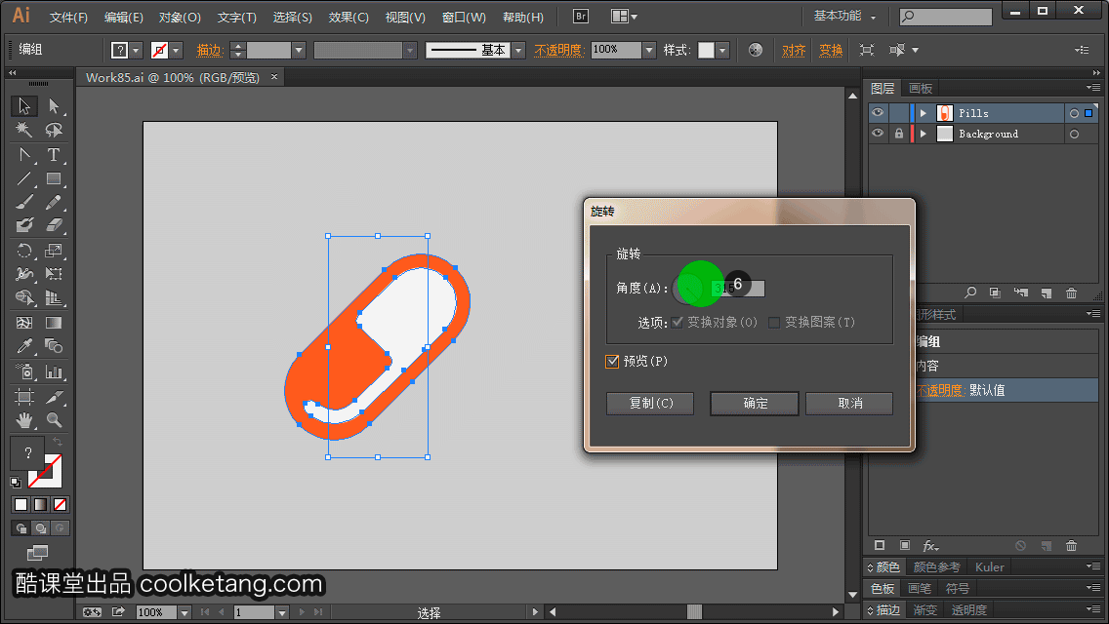The height and width of the screenshot is (624, 1109).
Task: Select the Direct Selection tool
Action: (54, 106)
